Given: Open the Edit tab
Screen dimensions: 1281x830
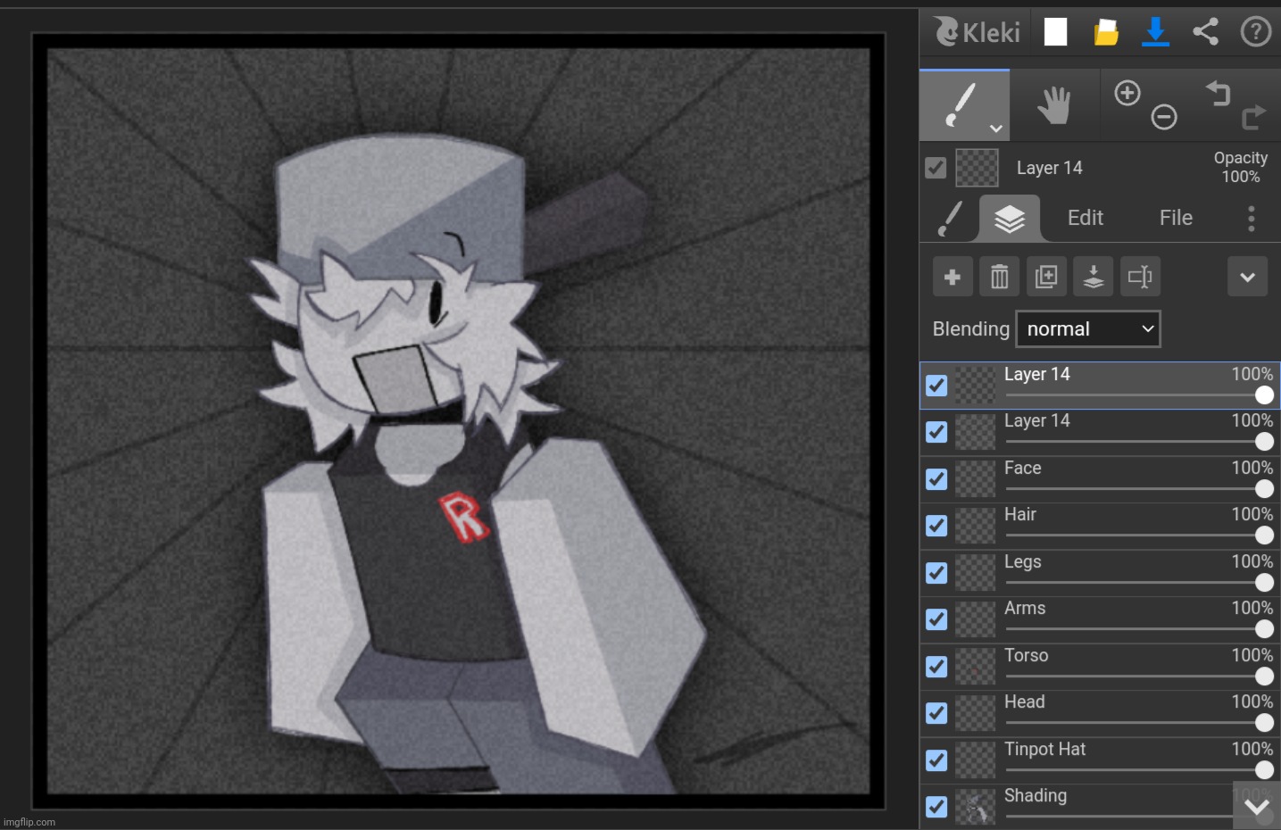Looking at the screenshot, I should tap(1086, 218).
